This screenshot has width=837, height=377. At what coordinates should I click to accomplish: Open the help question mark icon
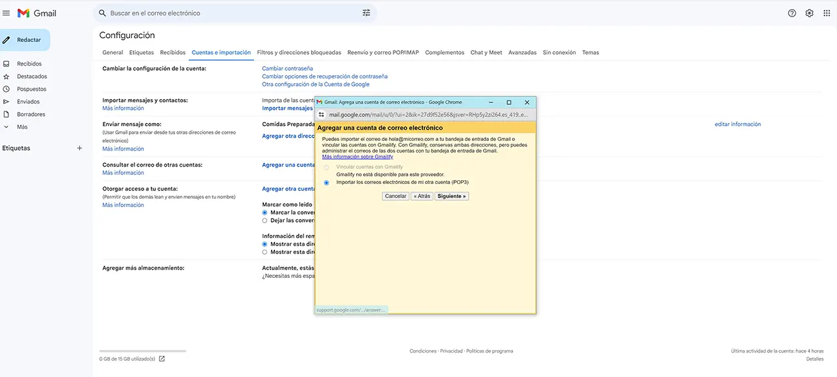pyautogui.click(x=792, y=13)
